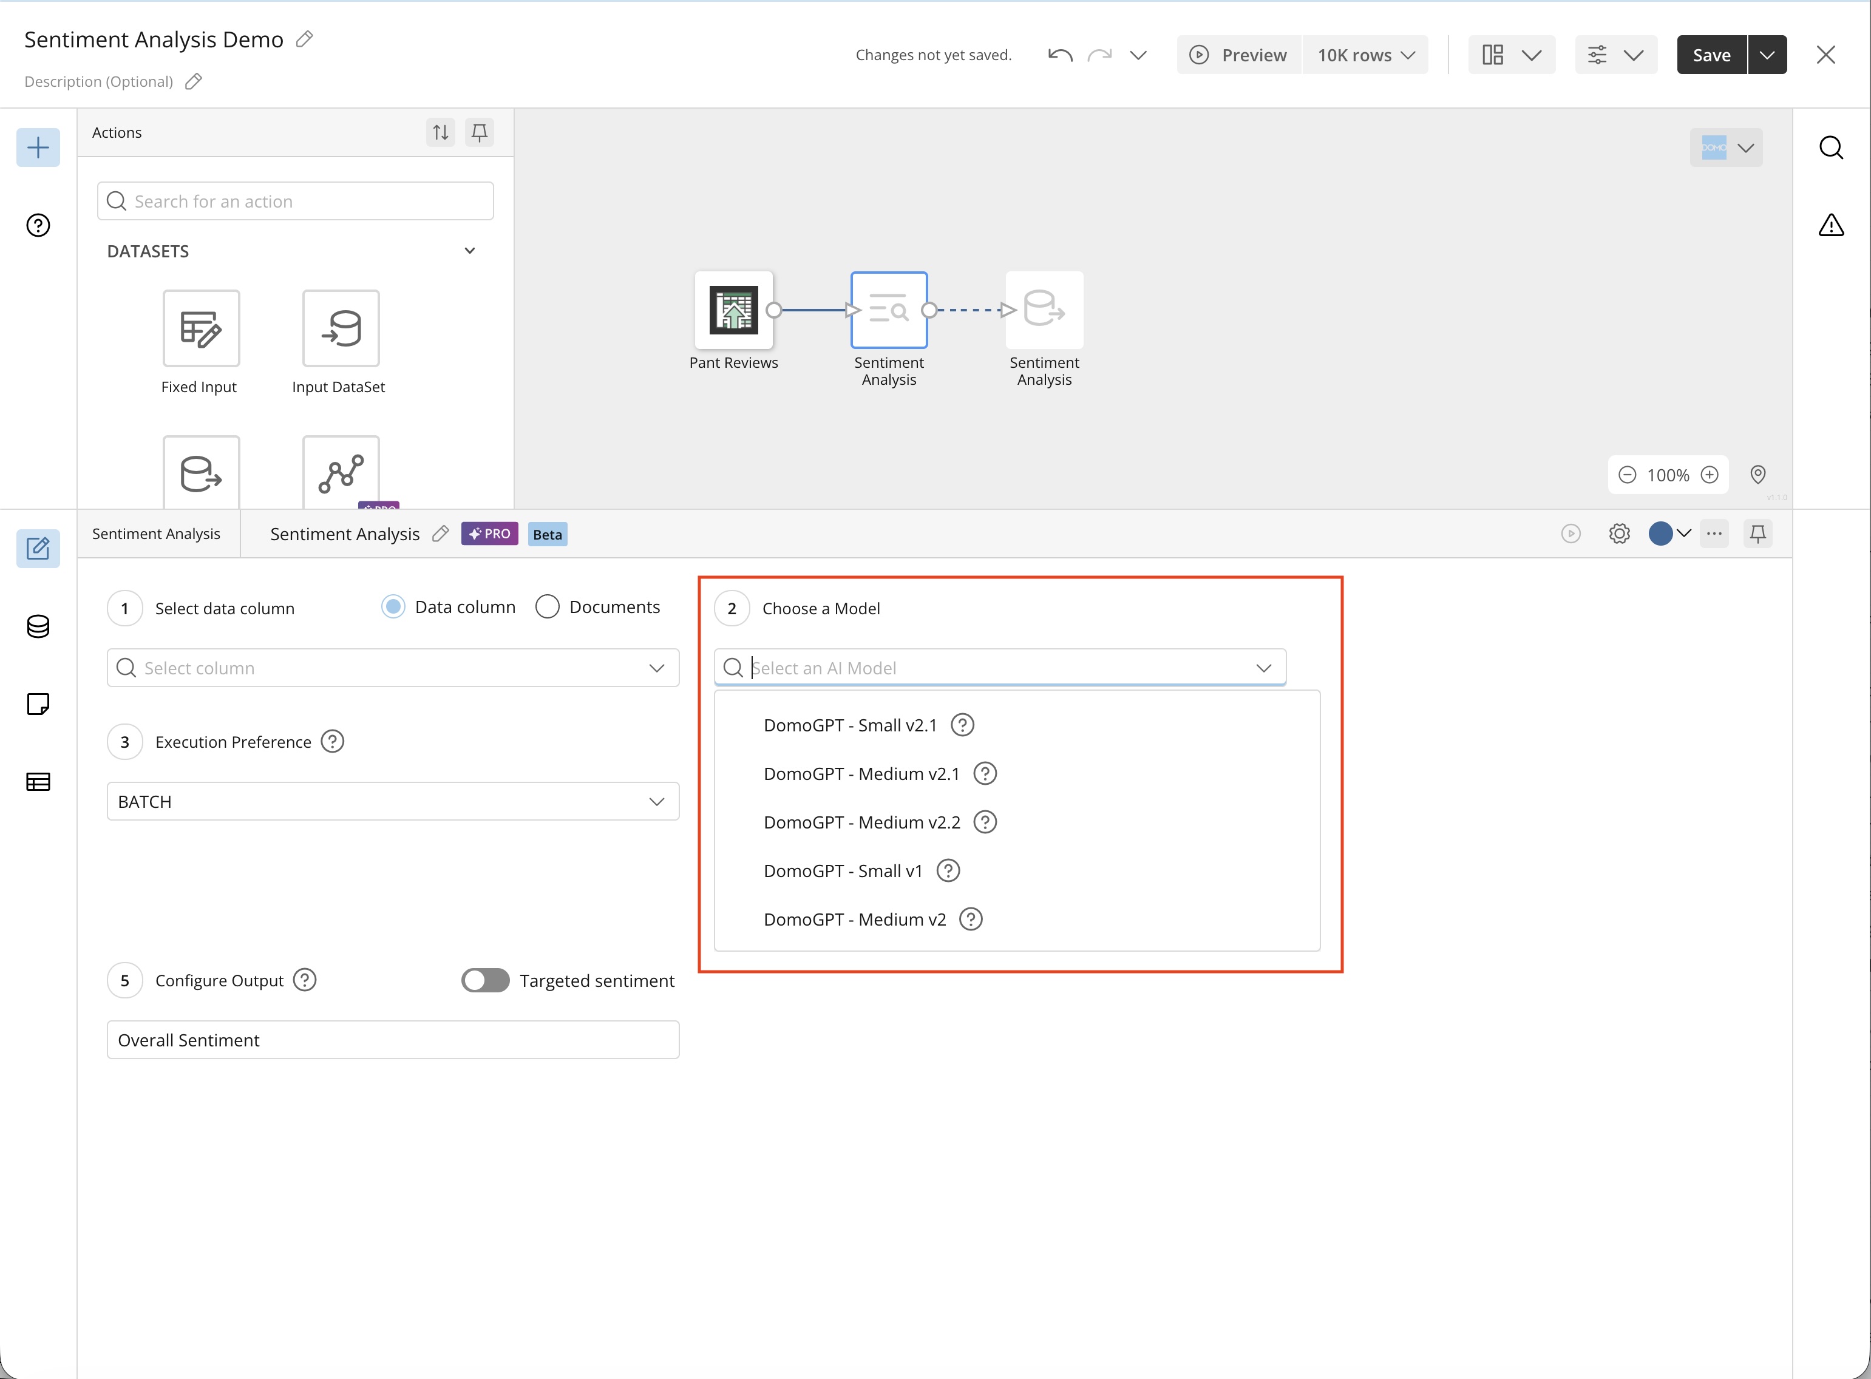Open the warnings triangle panel

click(x=1831, y=225)
